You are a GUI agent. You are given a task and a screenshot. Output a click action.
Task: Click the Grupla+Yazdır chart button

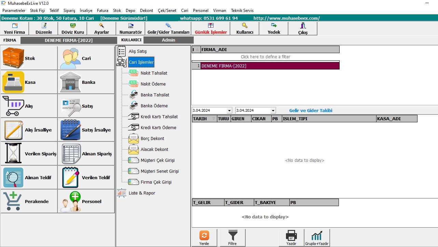click(x=317, y=237)
